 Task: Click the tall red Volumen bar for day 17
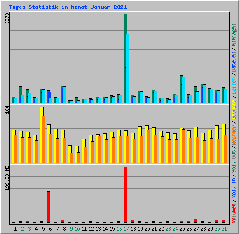[126, 195]
